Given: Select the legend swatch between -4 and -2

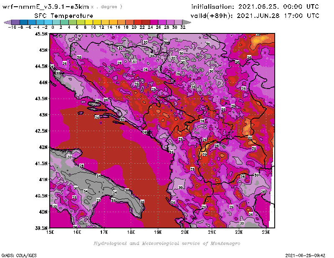Looking at the screenshot, I should (40, 23).
